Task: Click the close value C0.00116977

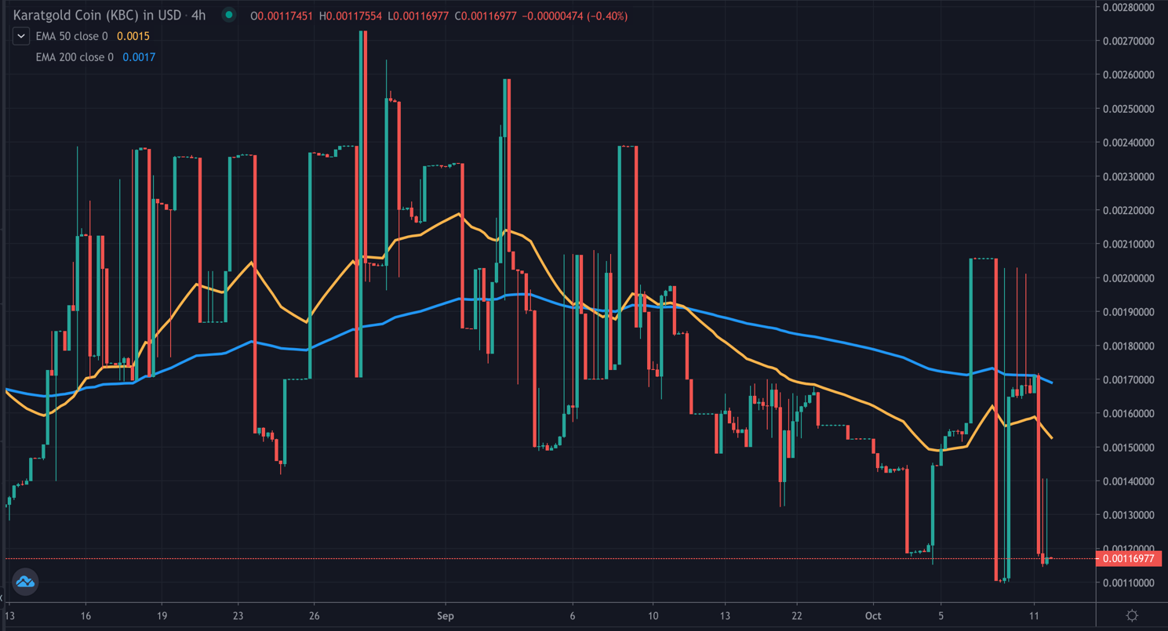Action: tap(486, 16)
